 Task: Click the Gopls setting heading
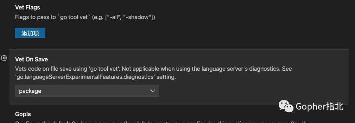23,114
